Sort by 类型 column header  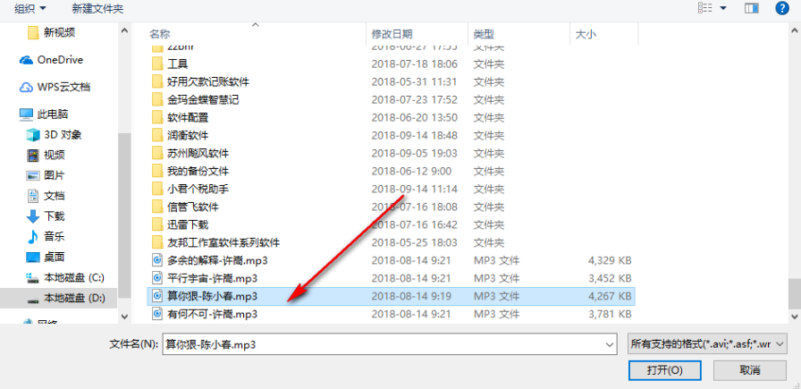click(484, 34)
